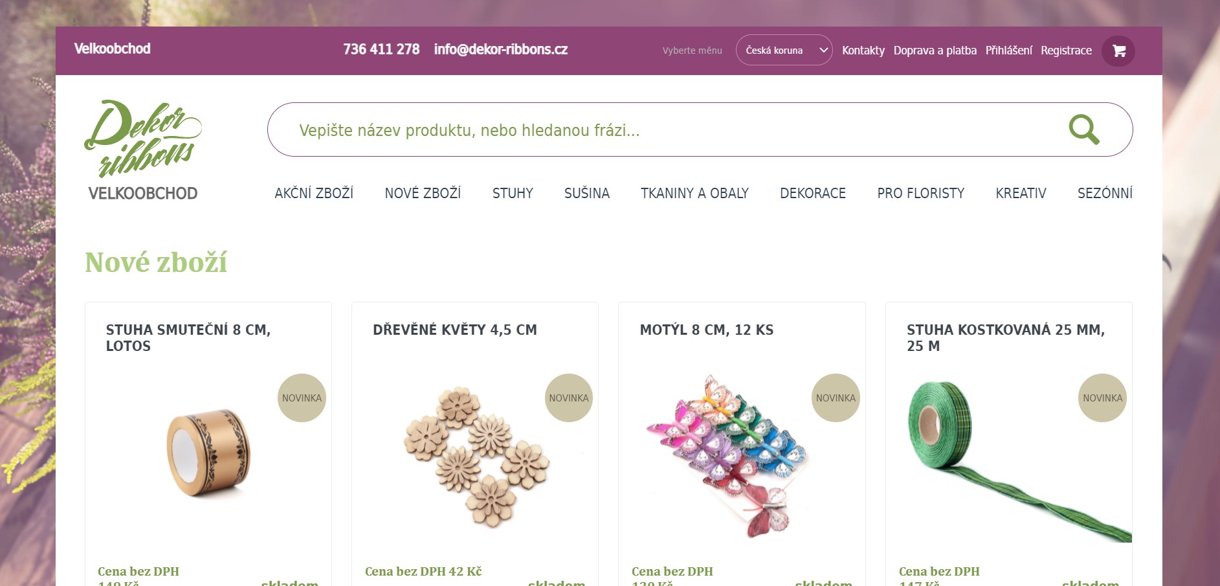Open Doprava a platba page
This screenshot has width=1220, height=586.
coord(935,51)
